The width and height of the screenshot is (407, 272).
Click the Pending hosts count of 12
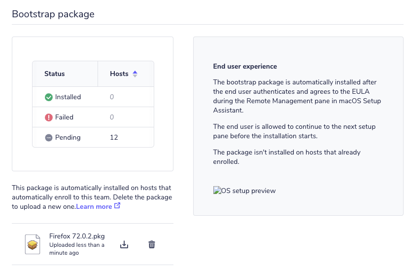(x=114, y=138)
